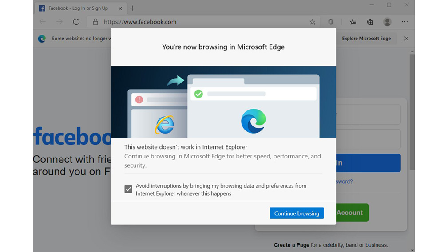
Task: Open the Favorites list icon
Action: 353,22
